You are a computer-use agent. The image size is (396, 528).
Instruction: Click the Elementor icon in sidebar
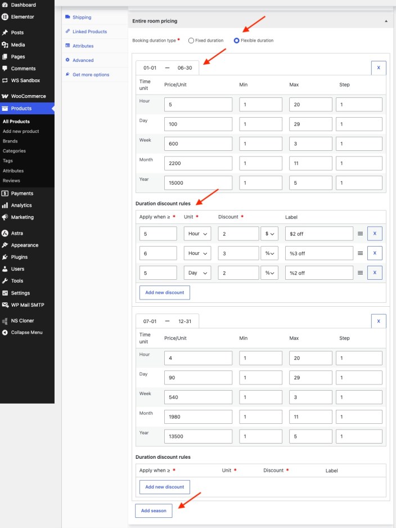coord(4,17)
